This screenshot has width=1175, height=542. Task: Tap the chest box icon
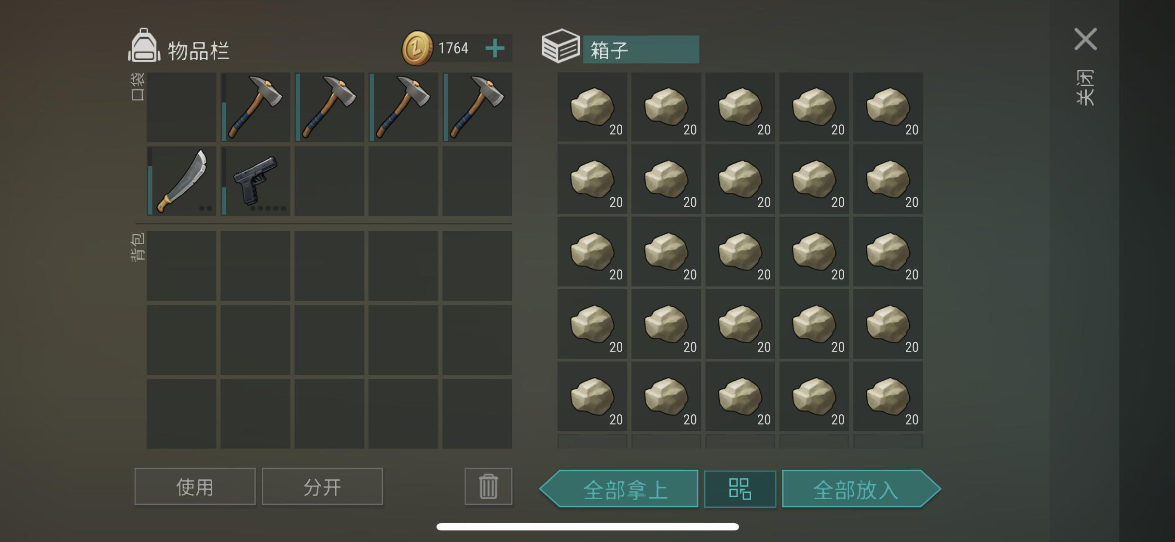coord(560,46)
